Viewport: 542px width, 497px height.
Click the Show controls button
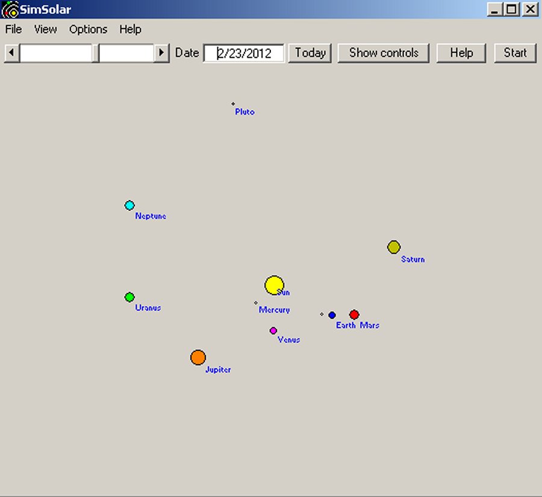[x=384, y=52]
